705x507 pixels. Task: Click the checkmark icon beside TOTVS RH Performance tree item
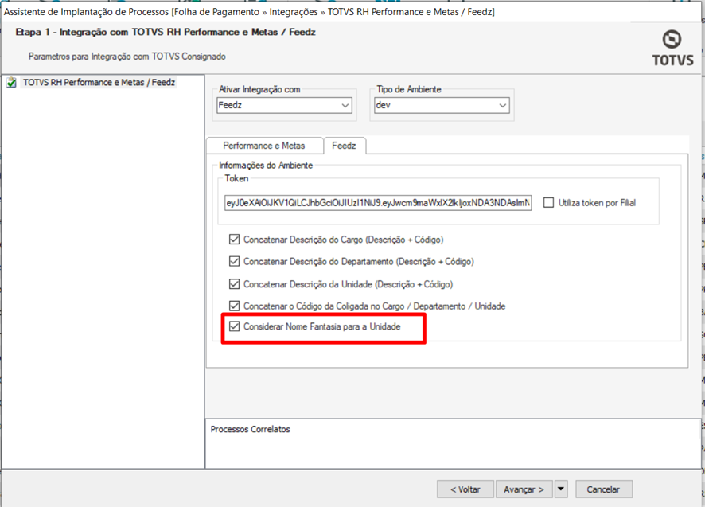[x=11, y=83]
